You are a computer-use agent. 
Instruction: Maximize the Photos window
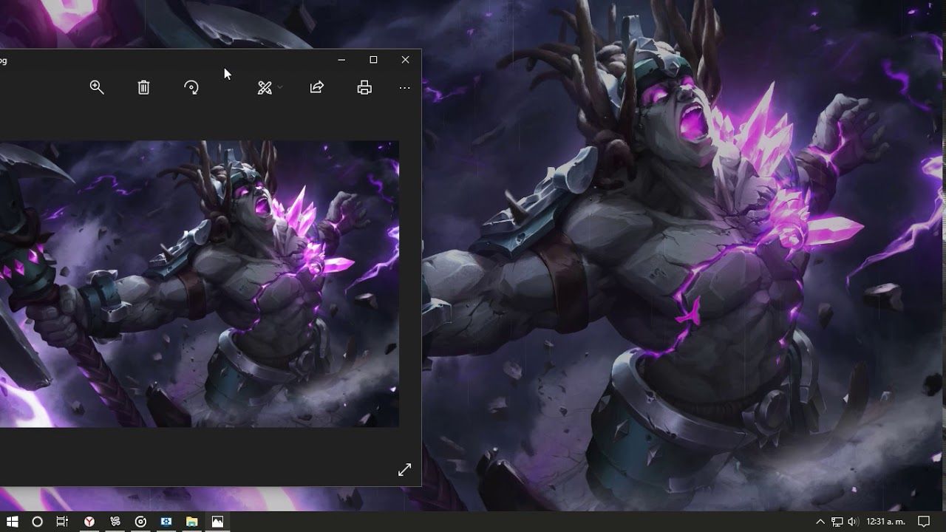(x=373, y=60)
